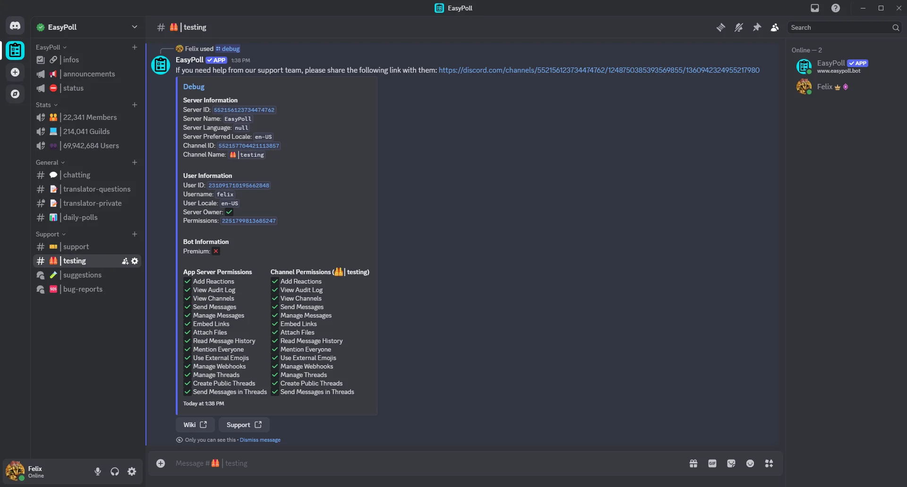Image resolution: width=907 pixels, height=487 pixels.
Task: Open the GIF picker
Action: (712, 463)
